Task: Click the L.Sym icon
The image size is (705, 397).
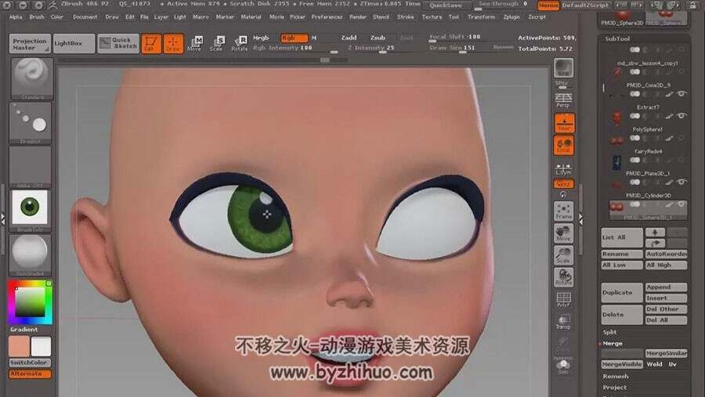Action: point(563,168)
